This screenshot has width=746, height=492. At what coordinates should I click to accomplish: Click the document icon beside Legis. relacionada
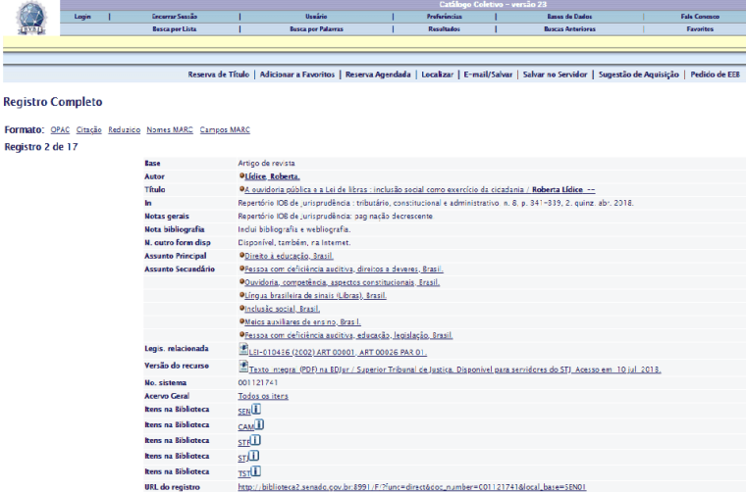pos(243,348)
